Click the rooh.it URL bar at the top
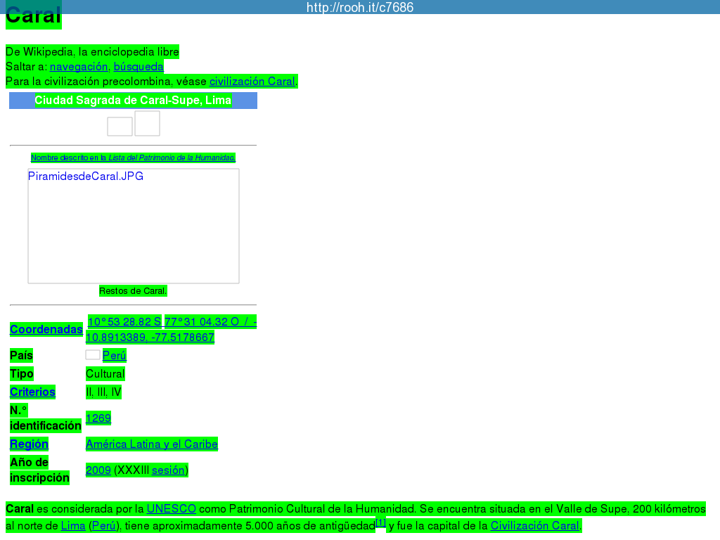 [360, 7]
